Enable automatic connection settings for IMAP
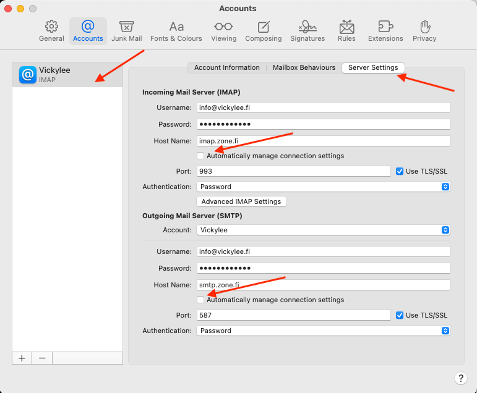This screenshot has height=393, width=477. [200, 156]
